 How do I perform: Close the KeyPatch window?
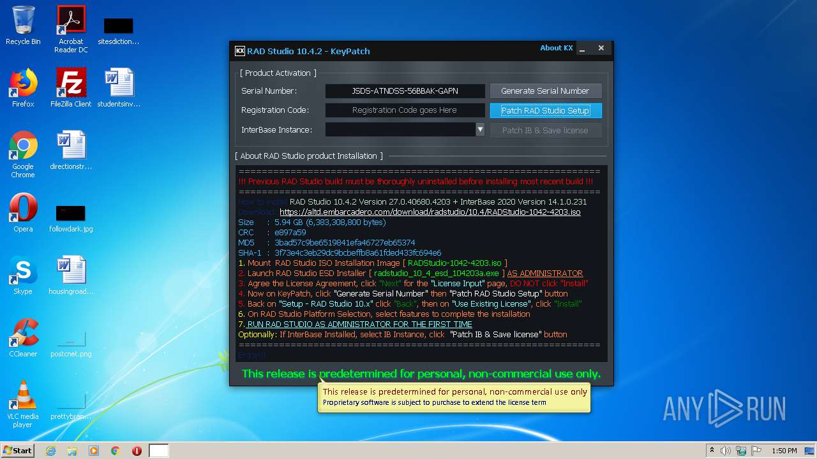pyautogui.click(x=601, y=48)
